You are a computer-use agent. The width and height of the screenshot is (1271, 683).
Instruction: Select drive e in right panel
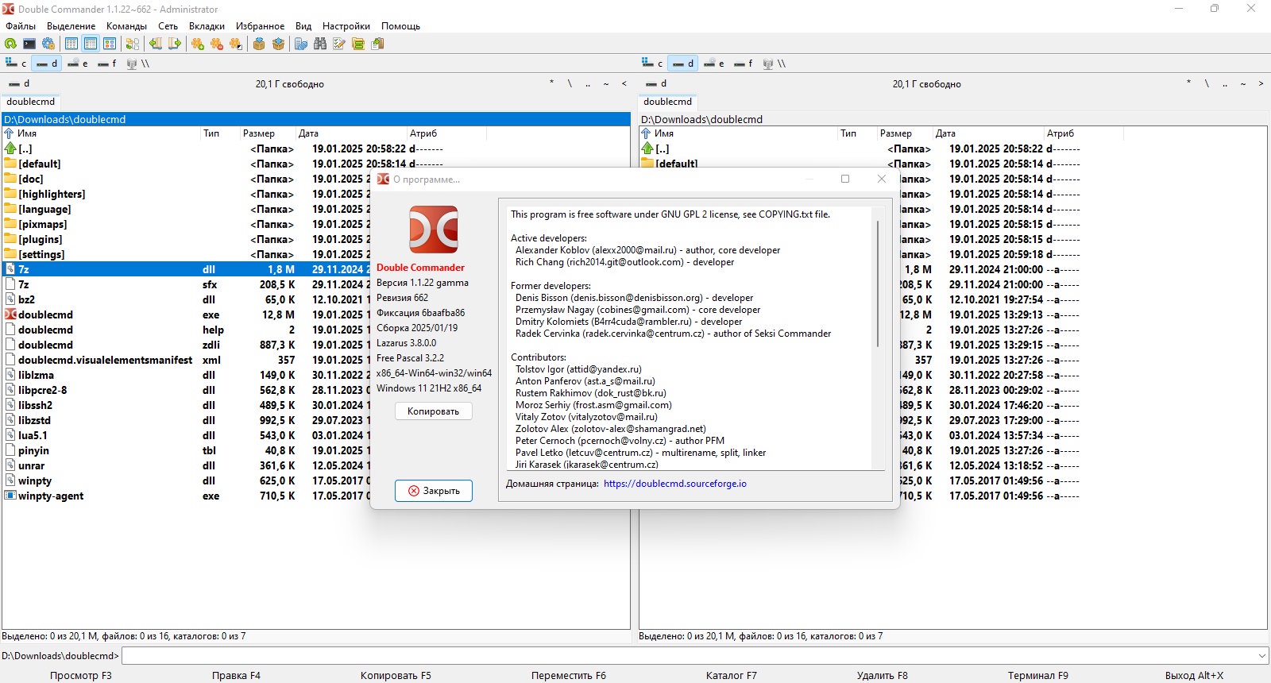[713, 64]
